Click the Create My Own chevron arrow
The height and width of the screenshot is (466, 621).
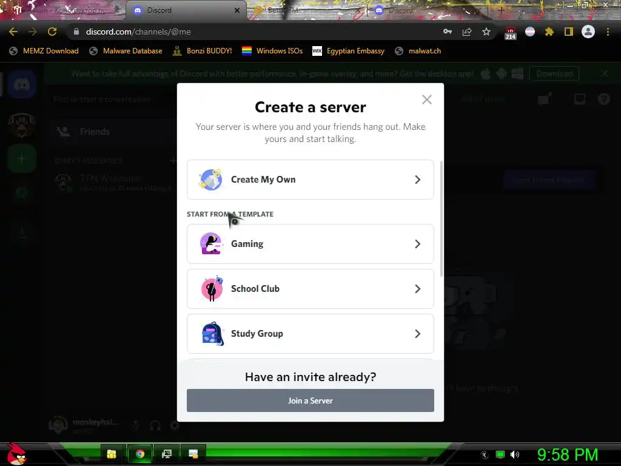(417, 180)
